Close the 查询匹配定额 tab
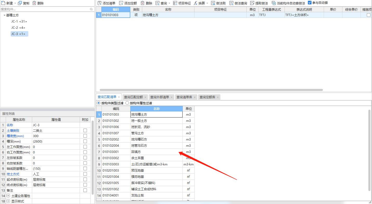The height and width of the screenshot is (204, 372). click(145, 97)
